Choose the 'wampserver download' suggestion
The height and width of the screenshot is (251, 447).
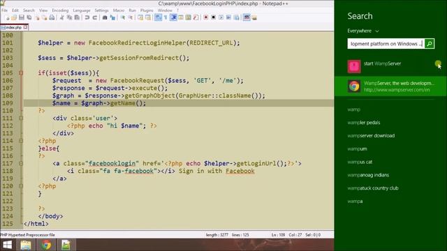(371, 136)
